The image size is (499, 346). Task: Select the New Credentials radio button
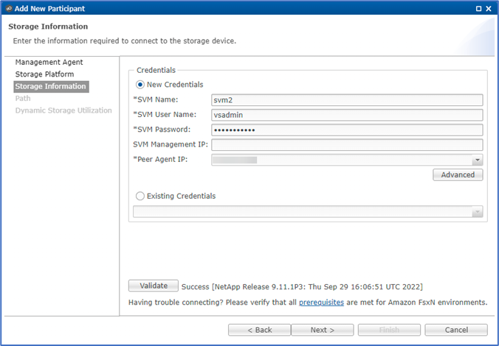pyautogui.click(x=140, y=85)
